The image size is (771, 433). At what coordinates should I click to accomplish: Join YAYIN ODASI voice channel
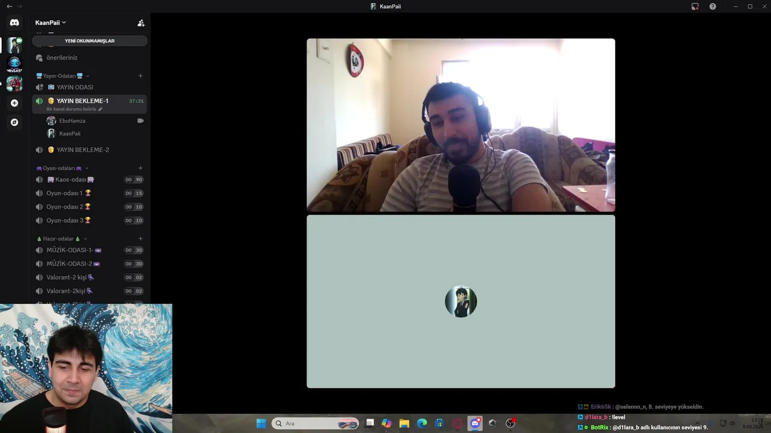point(90,87)
